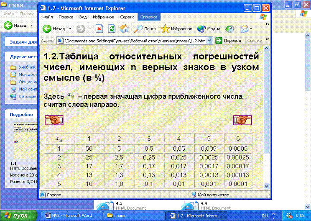The image size is (311, 221).
Task: Click the address bar path field
Action: 138,41
